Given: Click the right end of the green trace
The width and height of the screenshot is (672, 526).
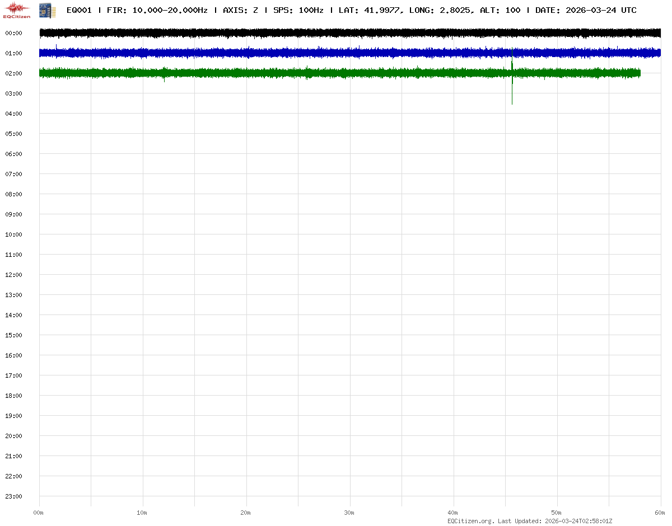Looking at the screenshot, I should 639,73.
